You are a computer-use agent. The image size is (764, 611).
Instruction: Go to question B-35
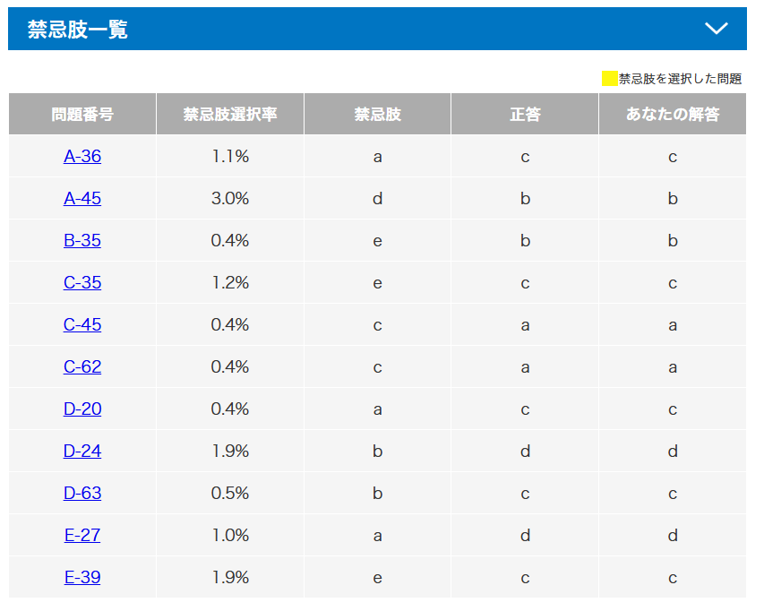(x=82, y=241)
